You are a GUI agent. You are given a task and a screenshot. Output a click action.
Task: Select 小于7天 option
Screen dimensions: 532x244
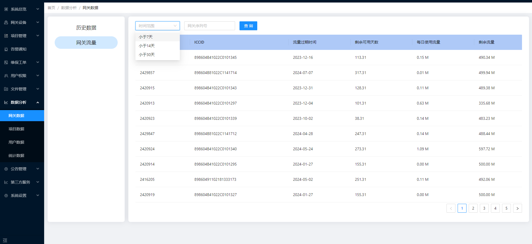(x=158, y=37)
